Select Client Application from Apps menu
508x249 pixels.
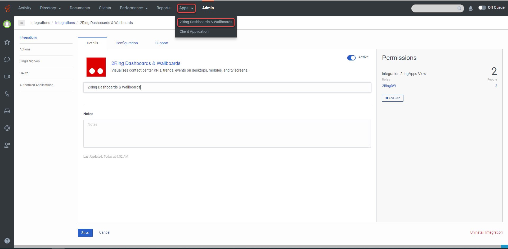click(x=194, y=31)
